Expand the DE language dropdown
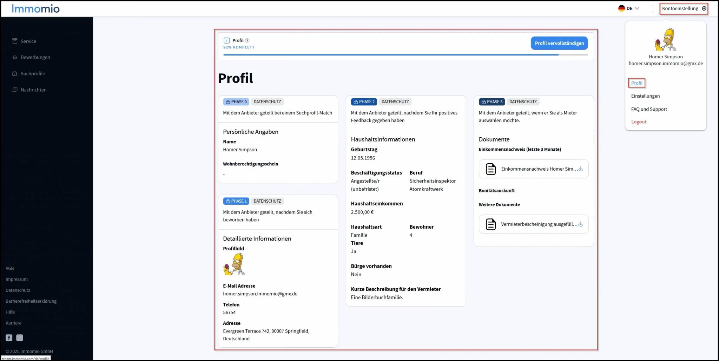The width and height of the screenshot is (719, 361). point(629,8)
